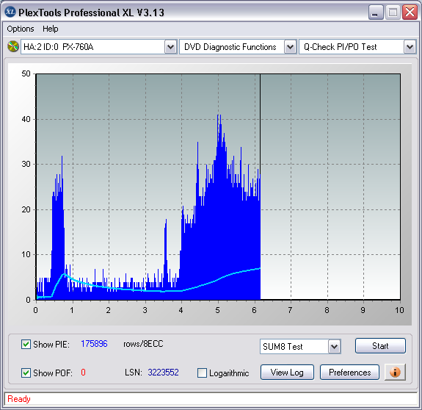Click the Start button
This screenshot has width=422, height=410.
click(x=380, y=346)
